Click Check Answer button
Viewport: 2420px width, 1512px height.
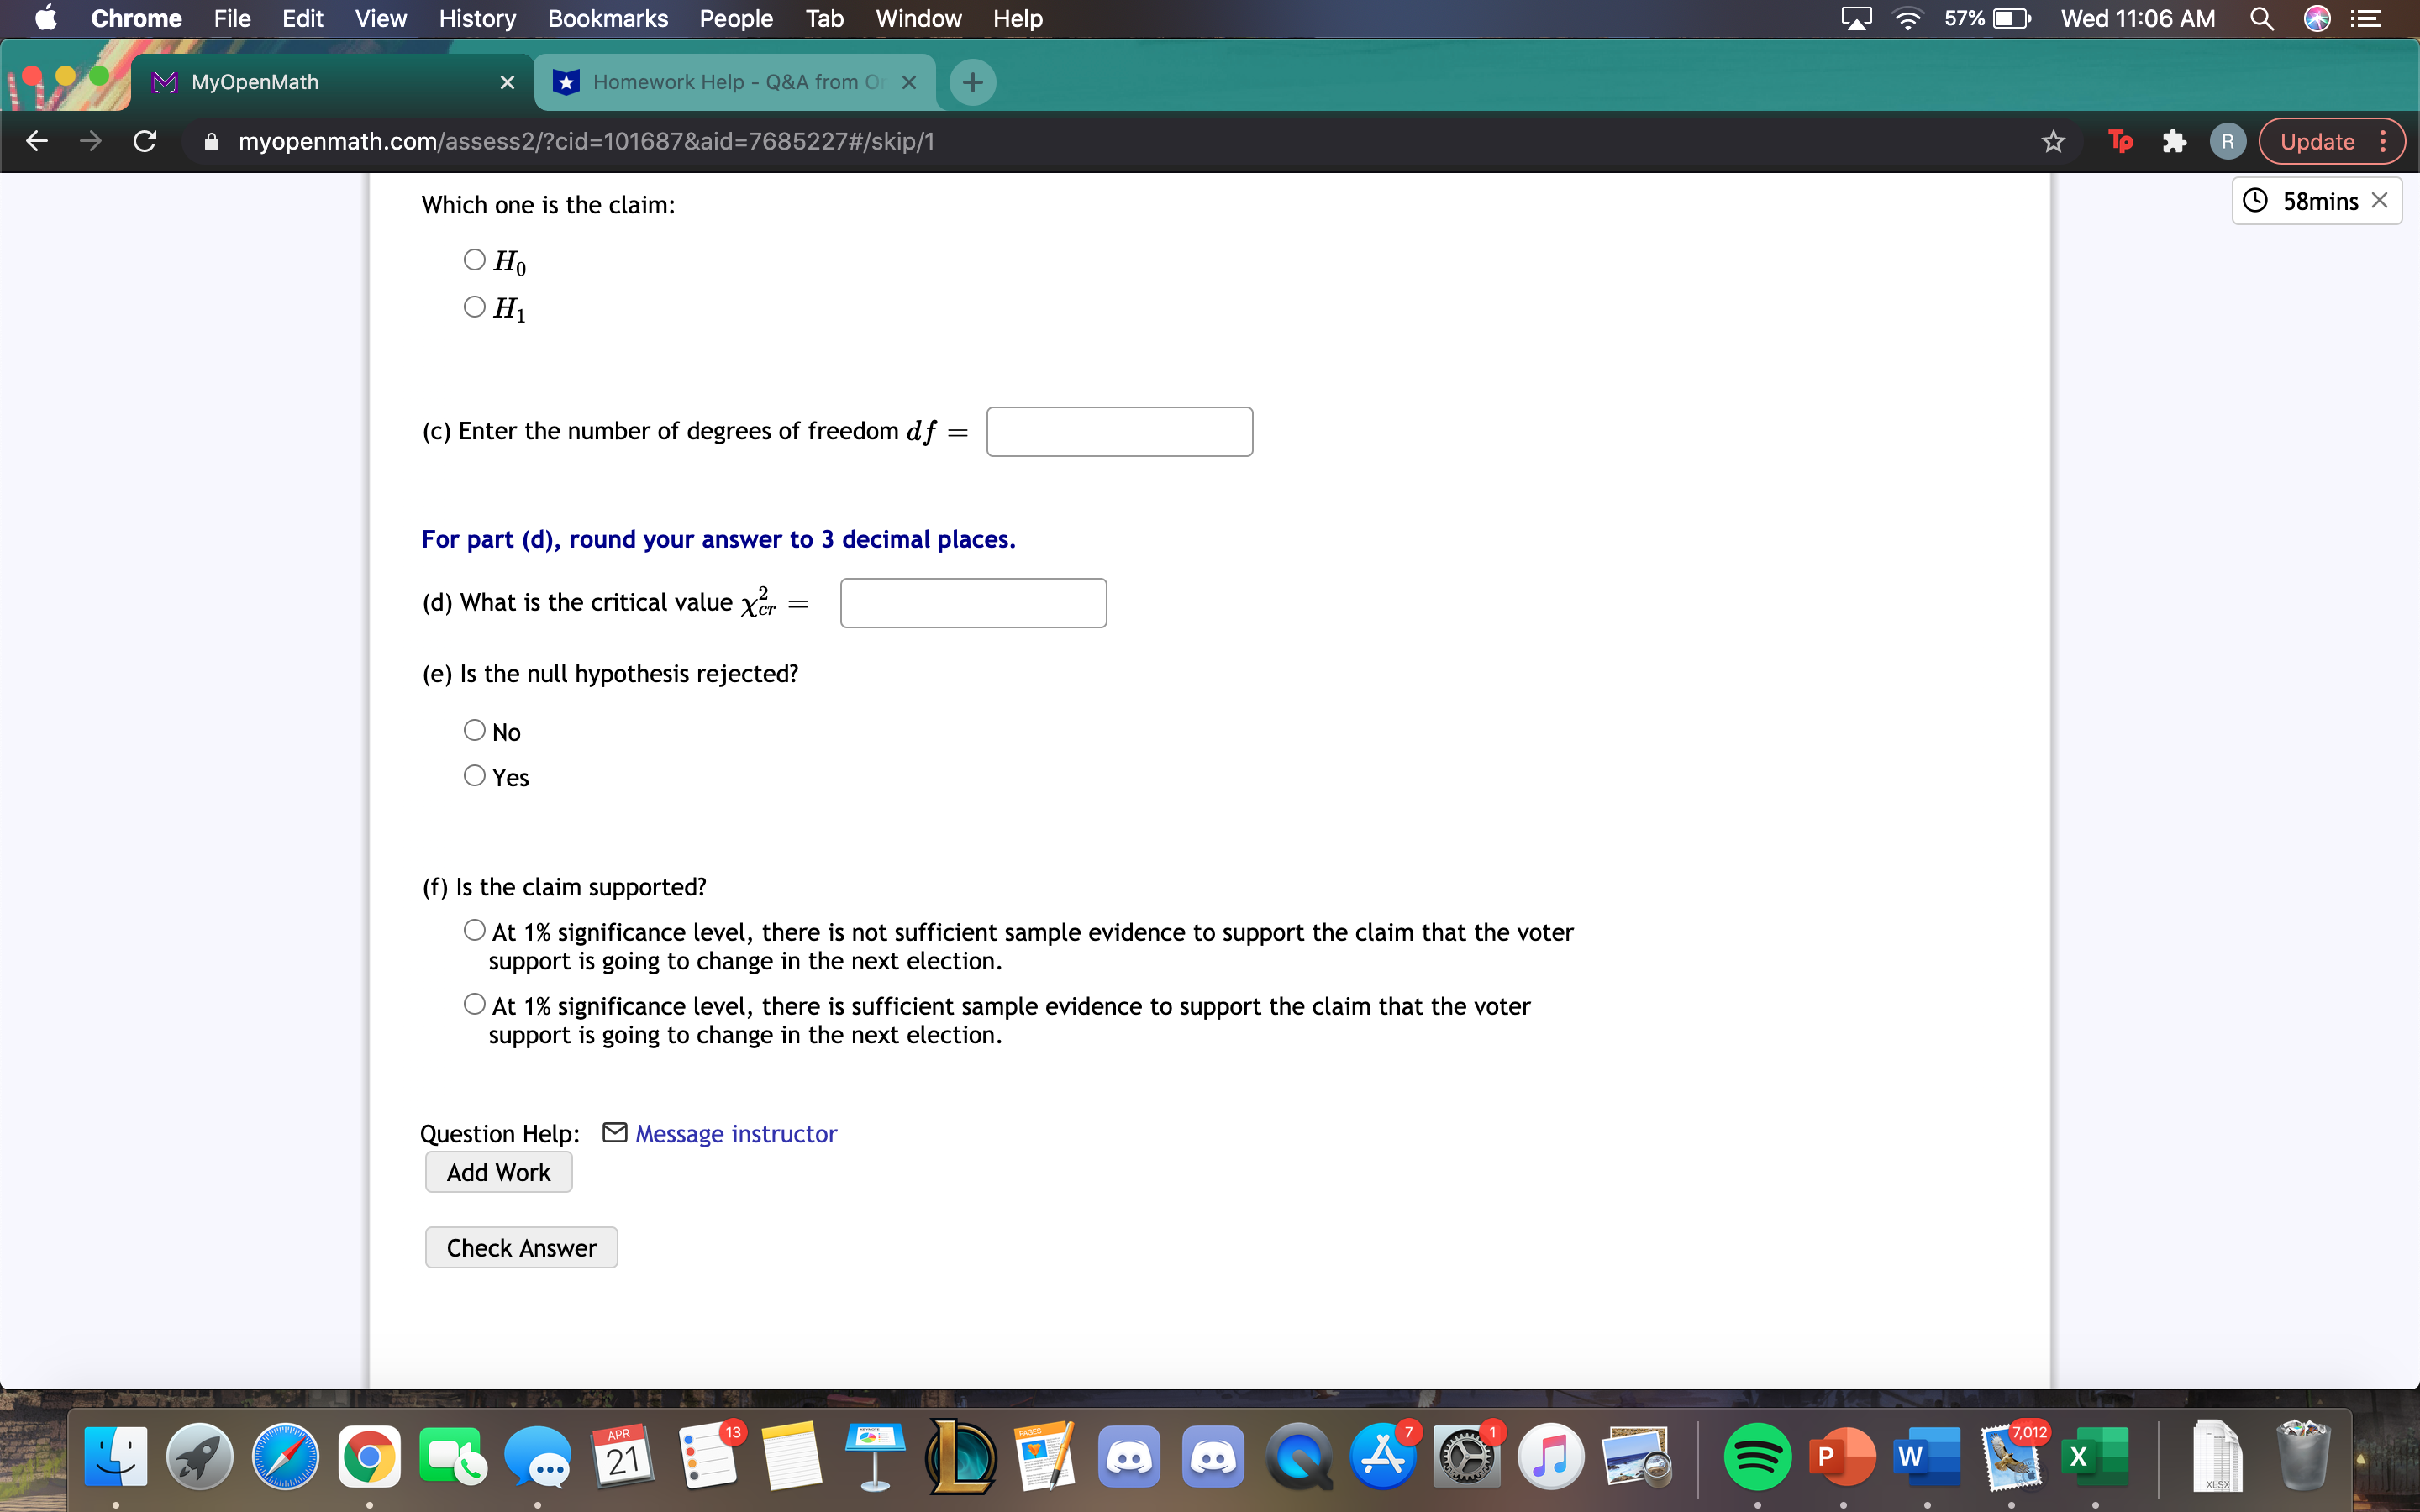[x=519, y=1246]
